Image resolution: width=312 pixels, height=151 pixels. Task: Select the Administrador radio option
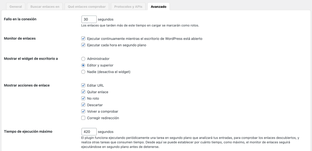(83, 59)
